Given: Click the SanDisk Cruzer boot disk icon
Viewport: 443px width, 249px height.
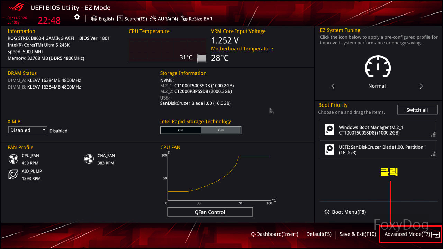Looking at the screenshot, I should pos(329,149).
